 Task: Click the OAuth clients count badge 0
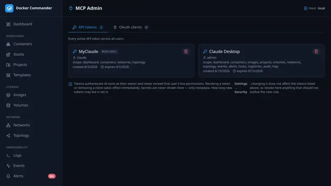[x=146, y=27]
